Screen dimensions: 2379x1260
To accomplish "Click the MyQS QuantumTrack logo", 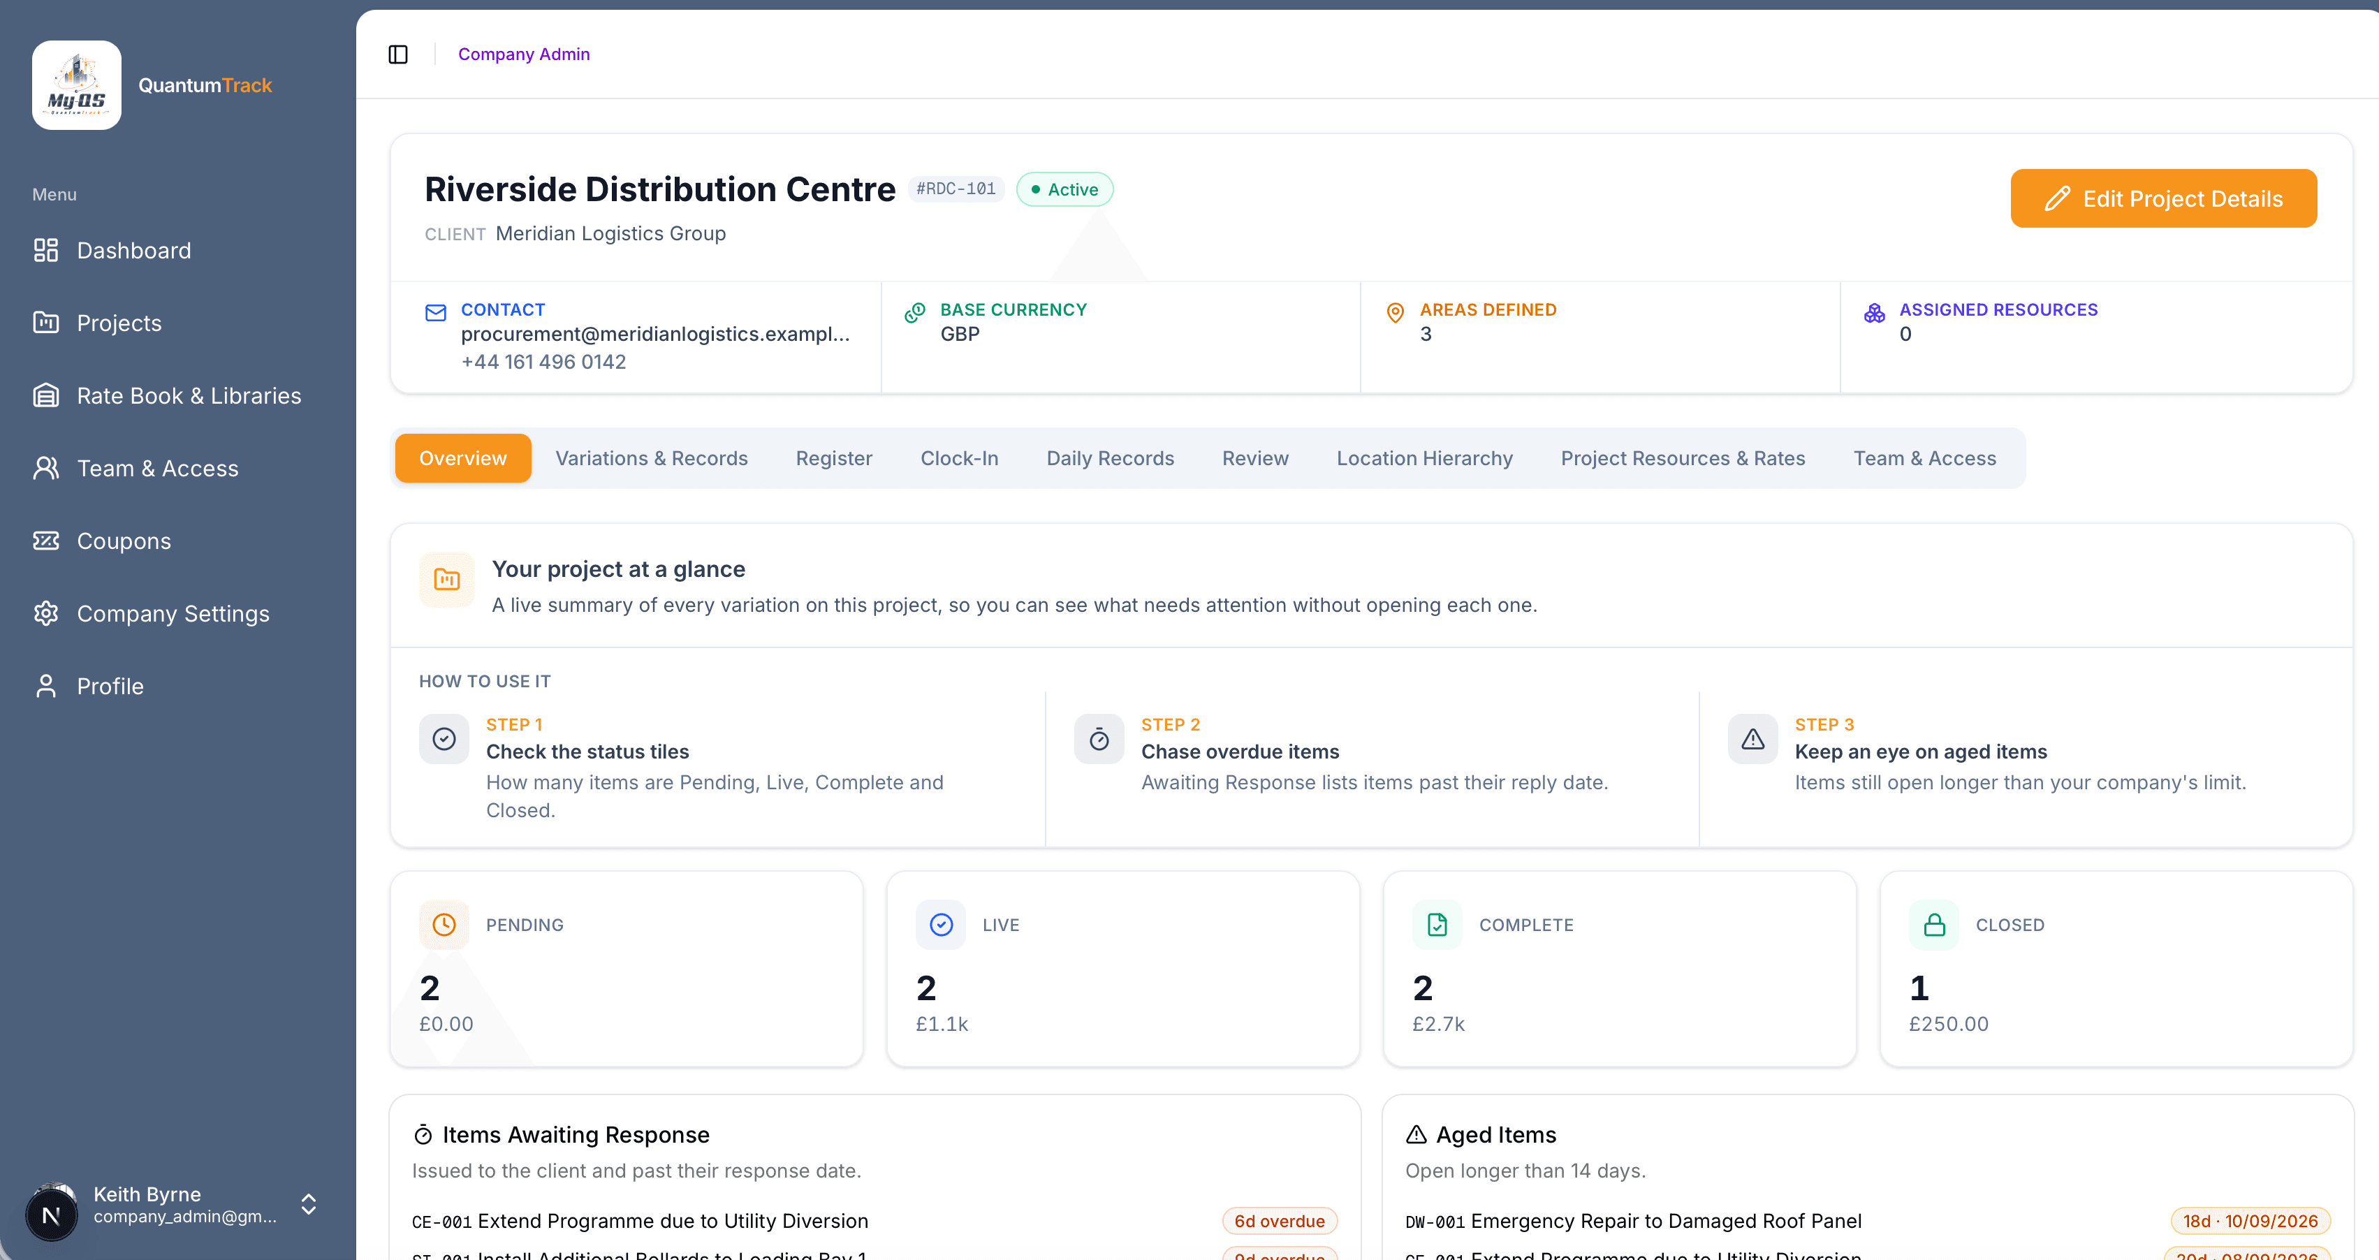I will tap(77, 85).
